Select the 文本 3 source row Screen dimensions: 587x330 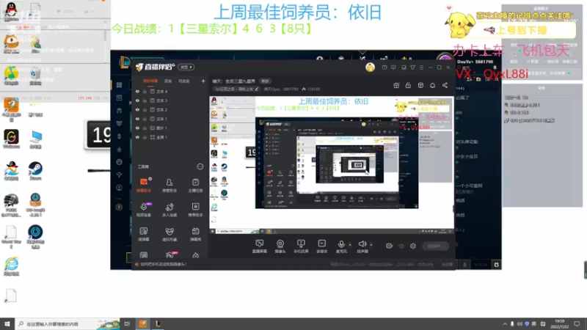pyautogui.click(x=170, y=100)
